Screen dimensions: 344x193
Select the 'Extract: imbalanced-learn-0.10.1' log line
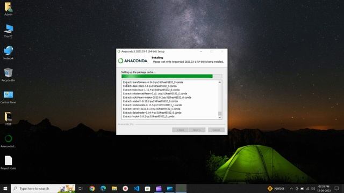tap(155, 94)
